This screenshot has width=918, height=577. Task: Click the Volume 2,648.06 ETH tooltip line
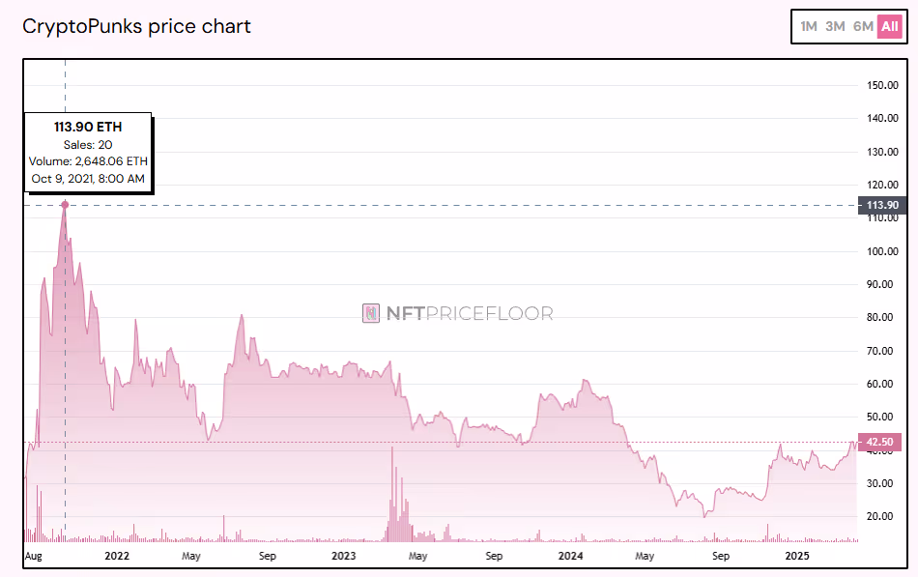click(x=87, y=161)
